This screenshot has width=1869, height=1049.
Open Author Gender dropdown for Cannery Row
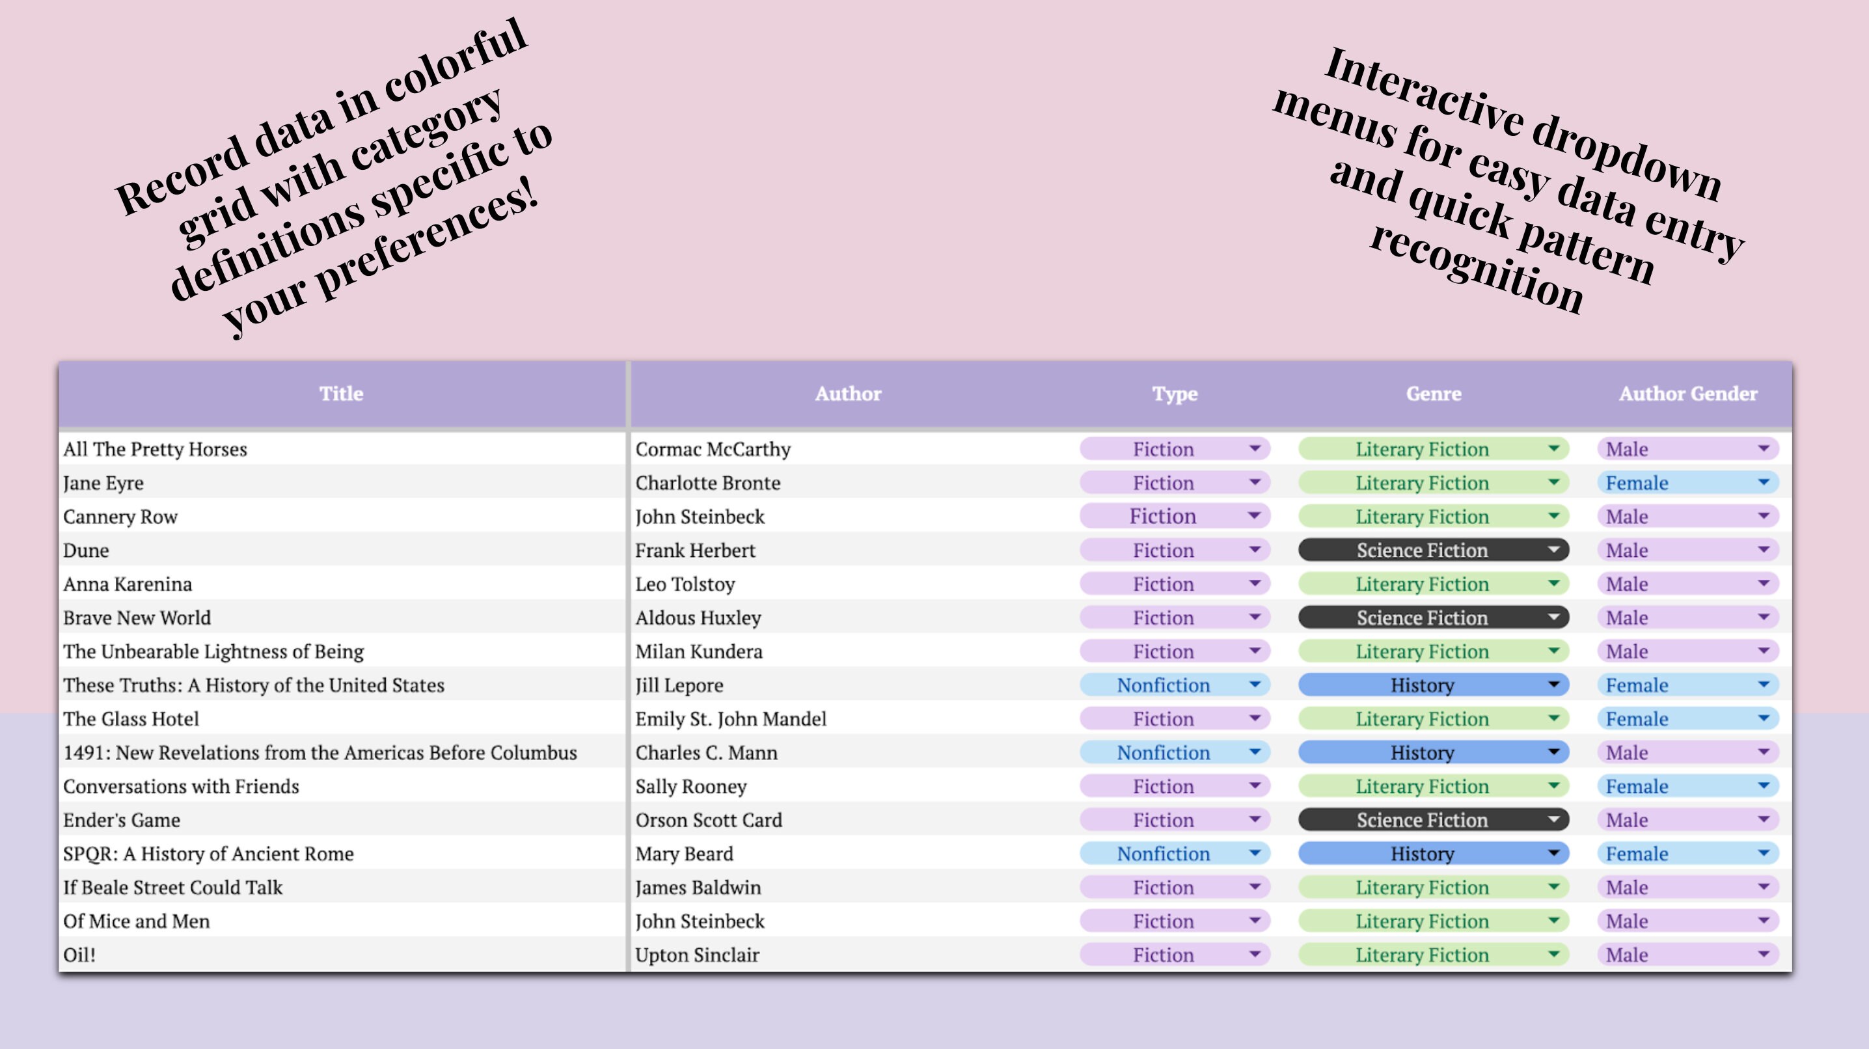(x=1687, y=516)
